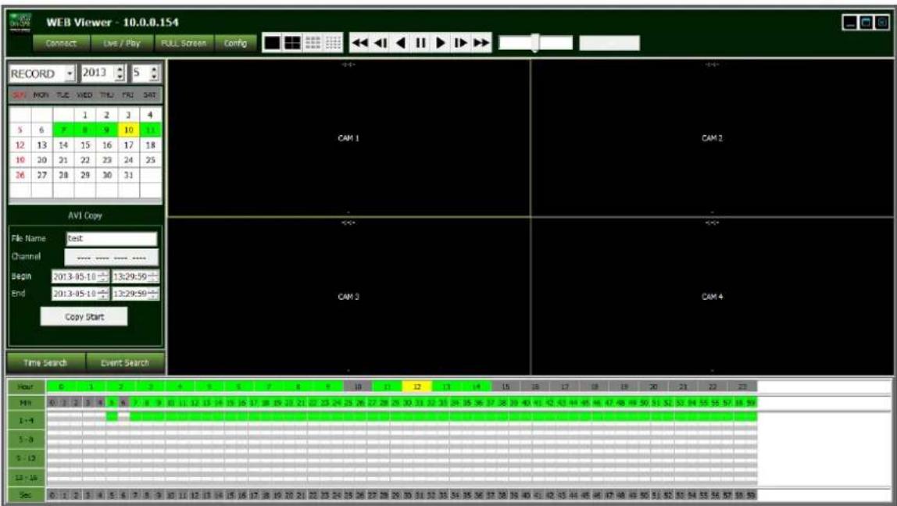Click the 5-8 channel group label
Viewport: 897px width, 506px height.
tap(27, 439)
